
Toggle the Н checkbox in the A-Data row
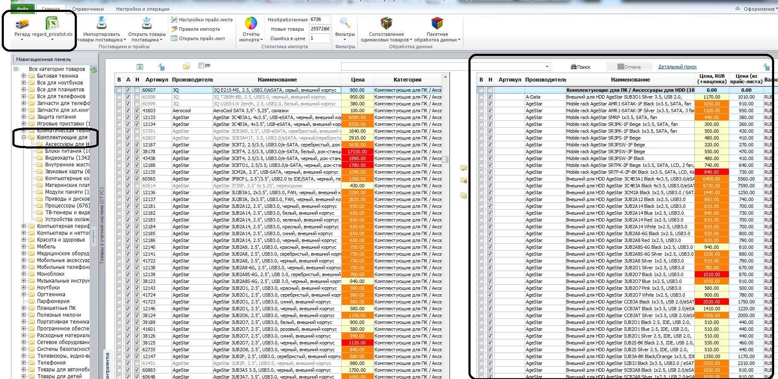tap(490, 97)
